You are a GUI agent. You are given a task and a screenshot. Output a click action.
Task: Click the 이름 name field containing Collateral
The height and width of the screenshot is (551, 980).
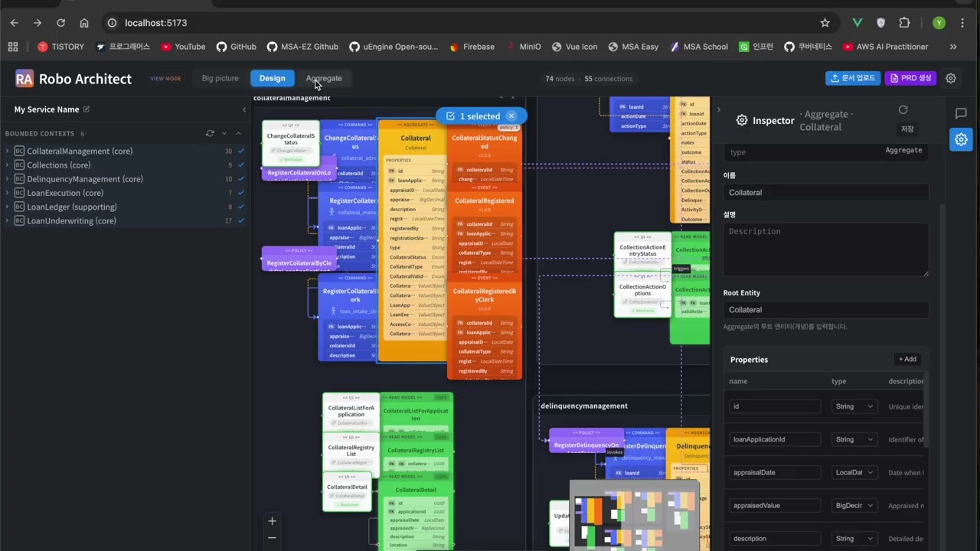825,192
